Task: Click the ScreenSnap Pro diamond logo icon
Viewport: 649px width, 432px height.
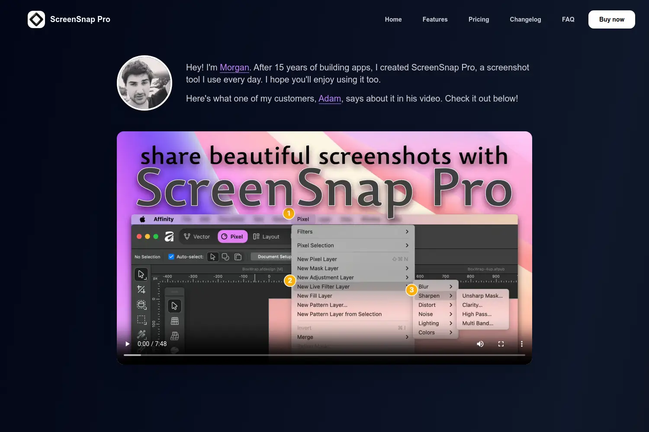Action: click(x=36, y=19)
